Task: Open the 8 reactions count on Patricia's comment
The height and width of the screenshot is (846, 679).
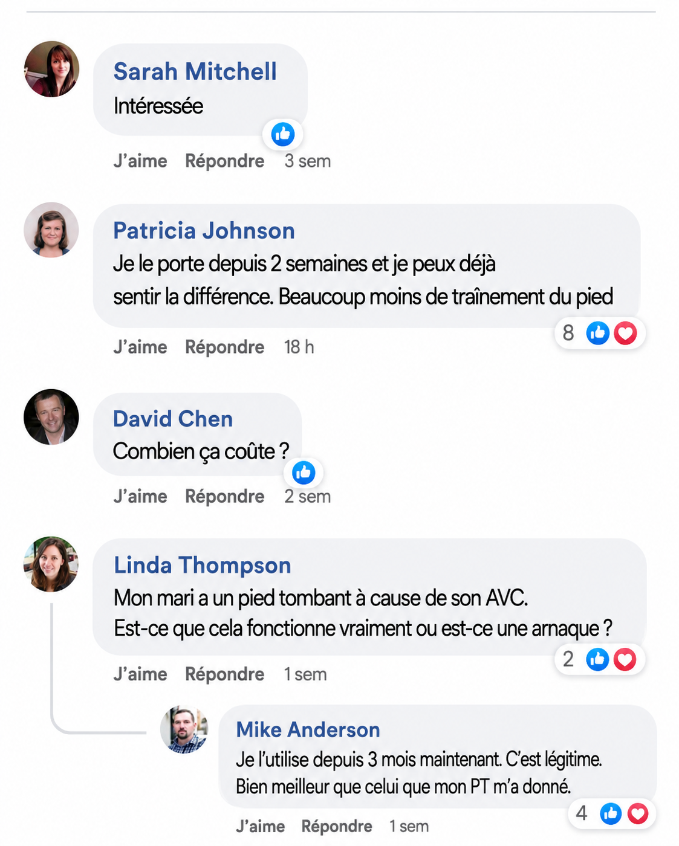Action: tap(568, 333)
